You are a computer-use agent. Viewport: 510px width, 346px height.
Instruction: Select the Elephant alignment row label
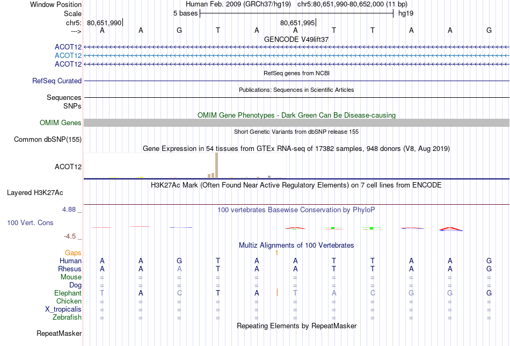click(x=68, y=293)
